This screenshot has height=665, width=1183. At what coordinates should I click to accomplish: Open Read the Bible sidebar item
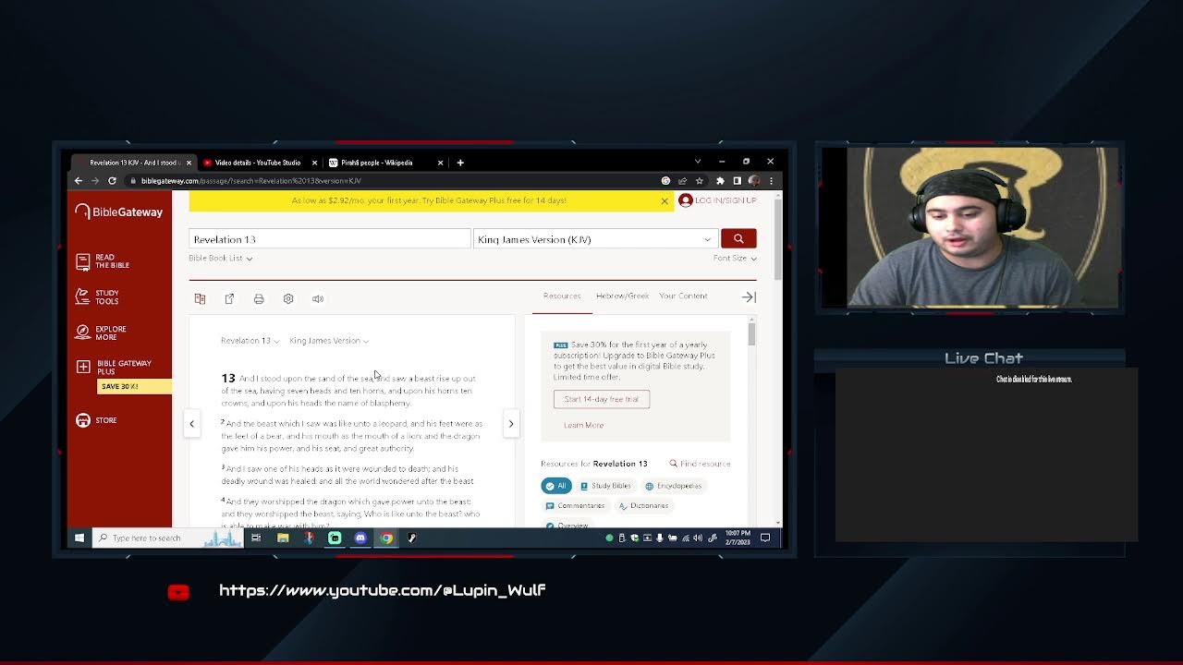104,261
